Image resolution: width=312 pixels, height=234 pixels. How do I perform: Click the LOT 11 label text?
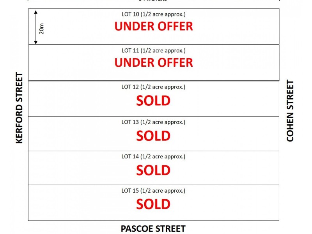tap(153, 51)
